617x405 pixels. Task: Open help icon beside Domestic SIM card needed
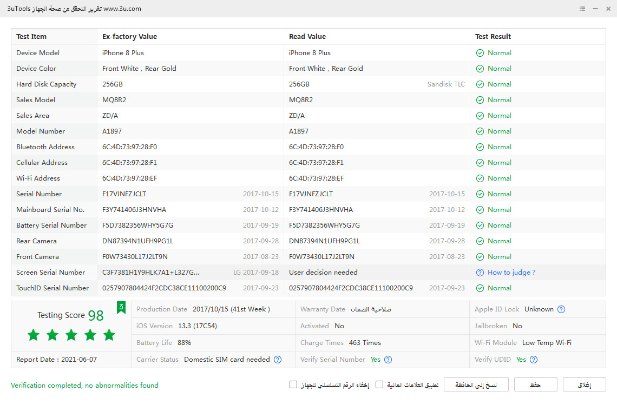pos(278,360)
